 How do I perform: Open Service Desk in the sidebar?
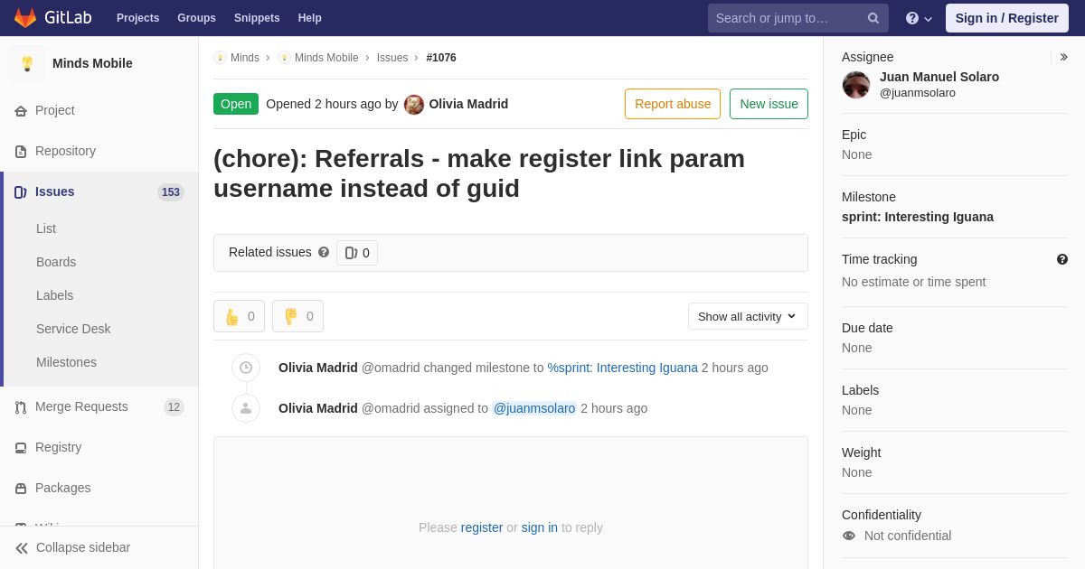73,329
